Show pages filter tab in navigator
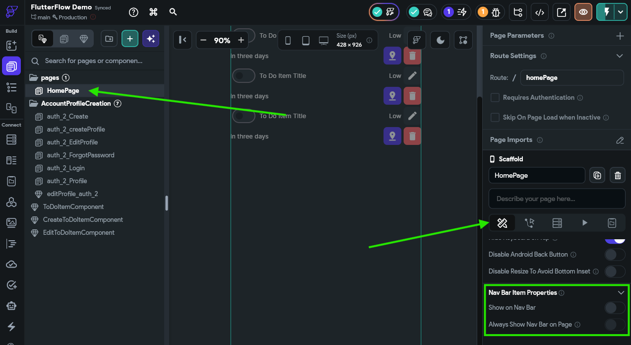This screenshot has height=345, width=631. pos(63,39)
